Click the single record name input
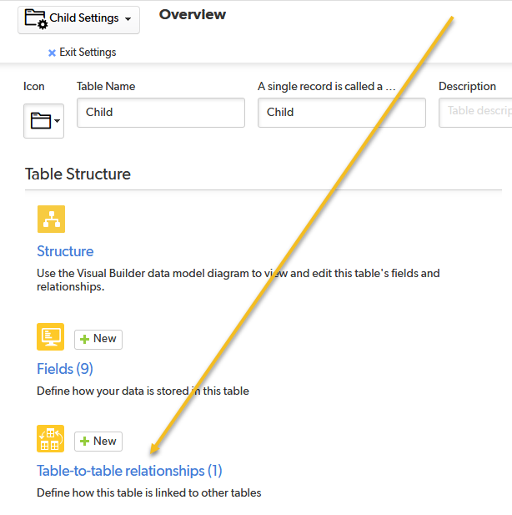The image size is (512, 515). 342,113
